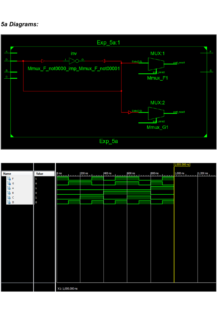
Task: Select the MUX:2 trapezoid symbol
Action: (x=156, y=113)
